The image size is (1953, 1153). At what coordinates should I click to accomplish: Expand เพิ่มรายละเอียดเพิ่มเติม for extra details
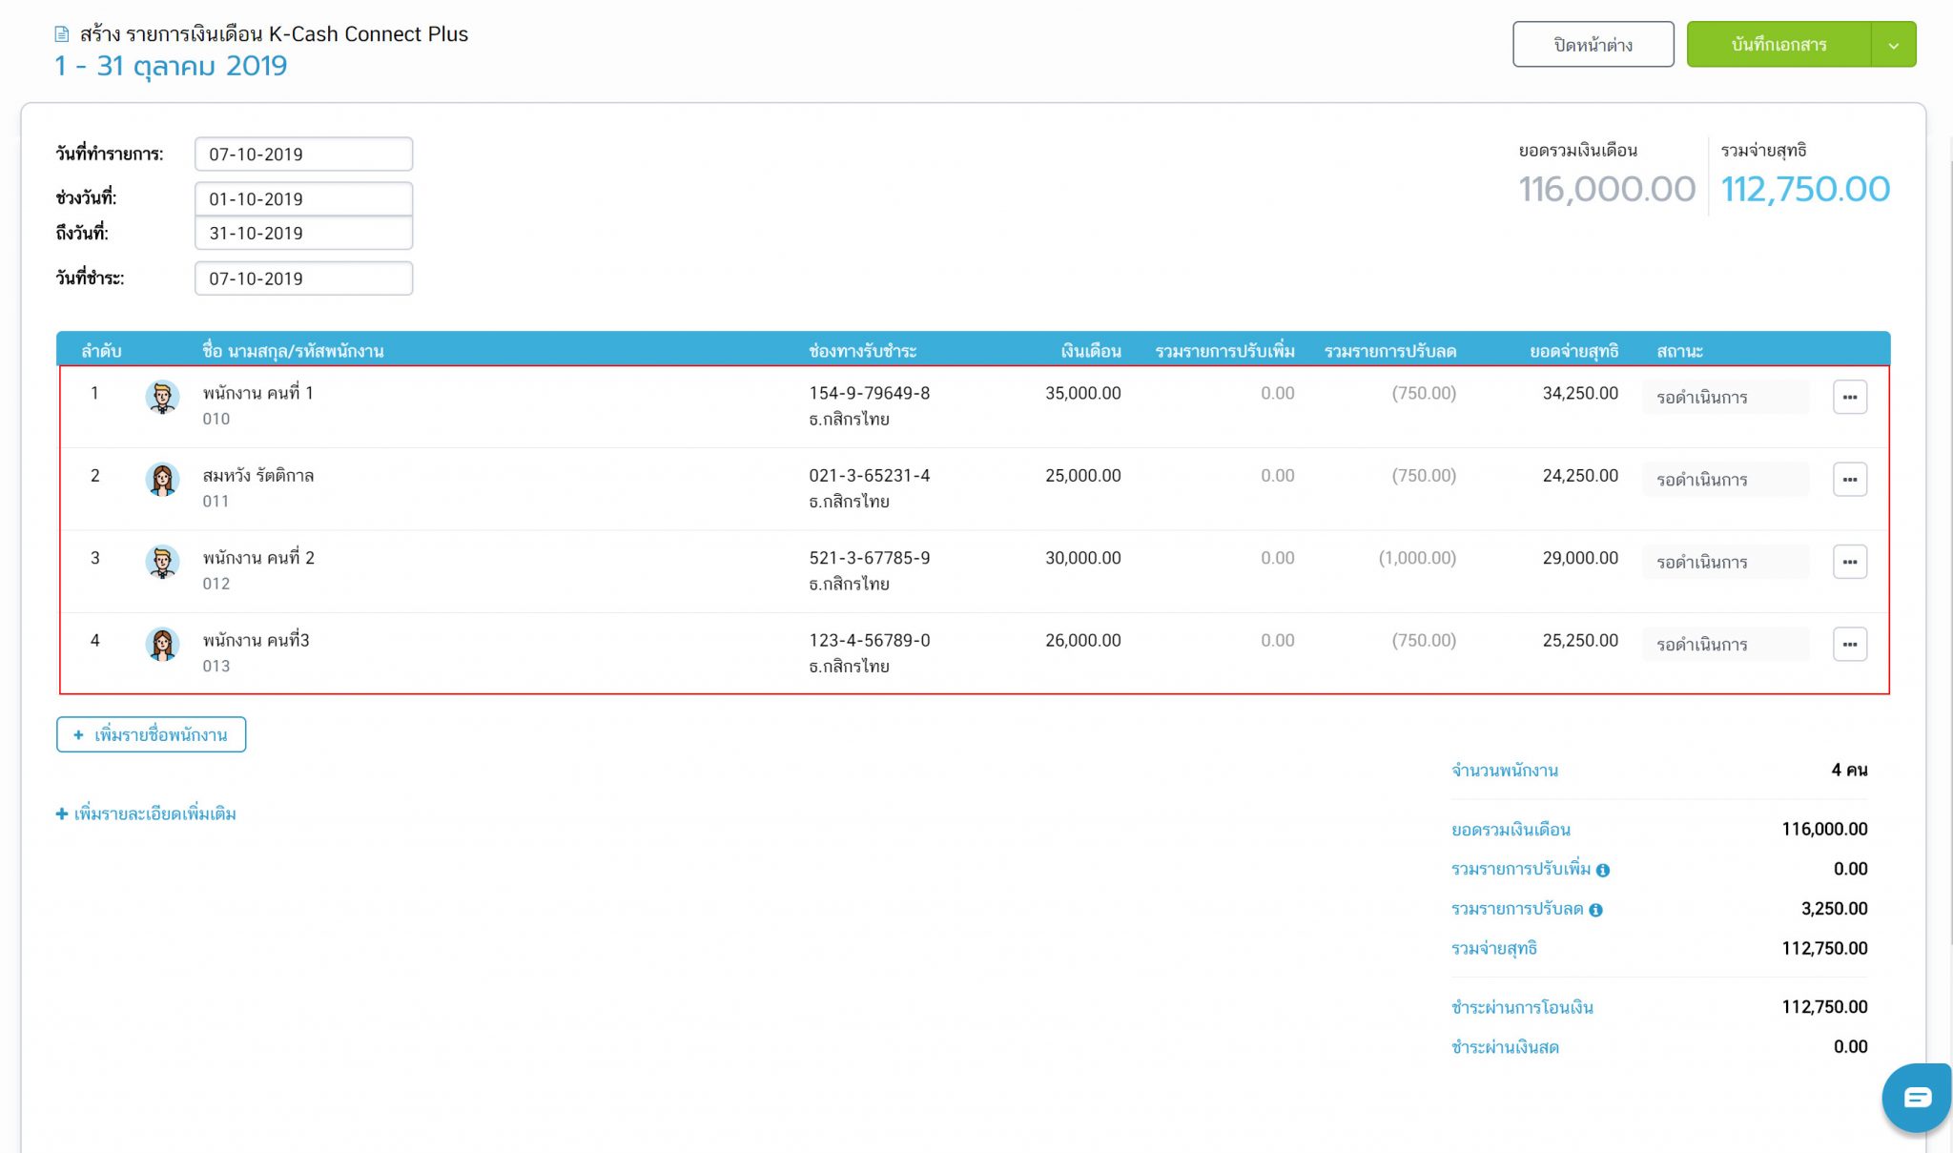click(146, 813)
